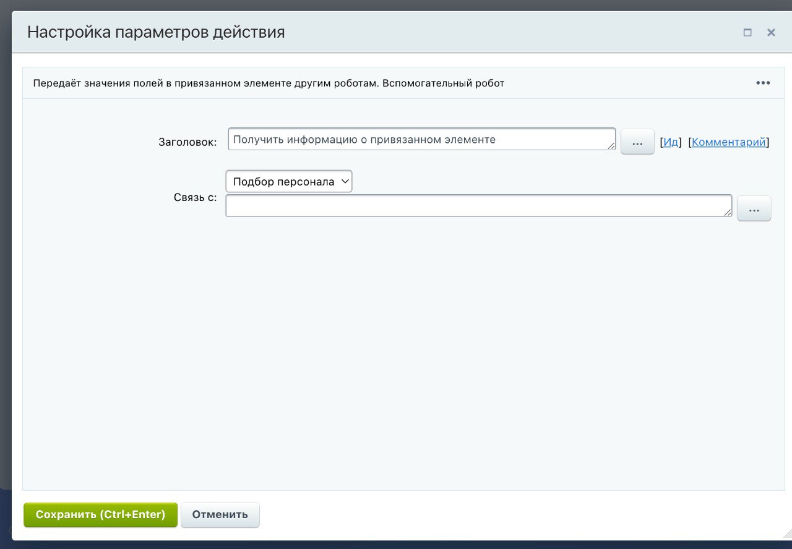Click the empty Связь с text field

click(479, 206)
